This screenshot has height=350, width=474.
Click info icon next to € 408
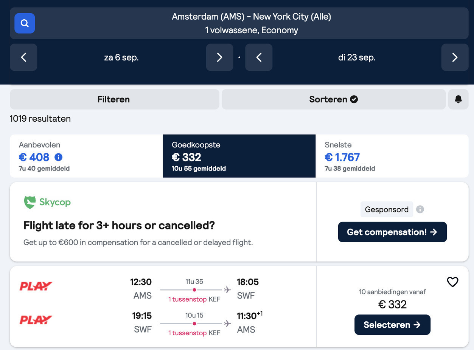click(58, 157)
